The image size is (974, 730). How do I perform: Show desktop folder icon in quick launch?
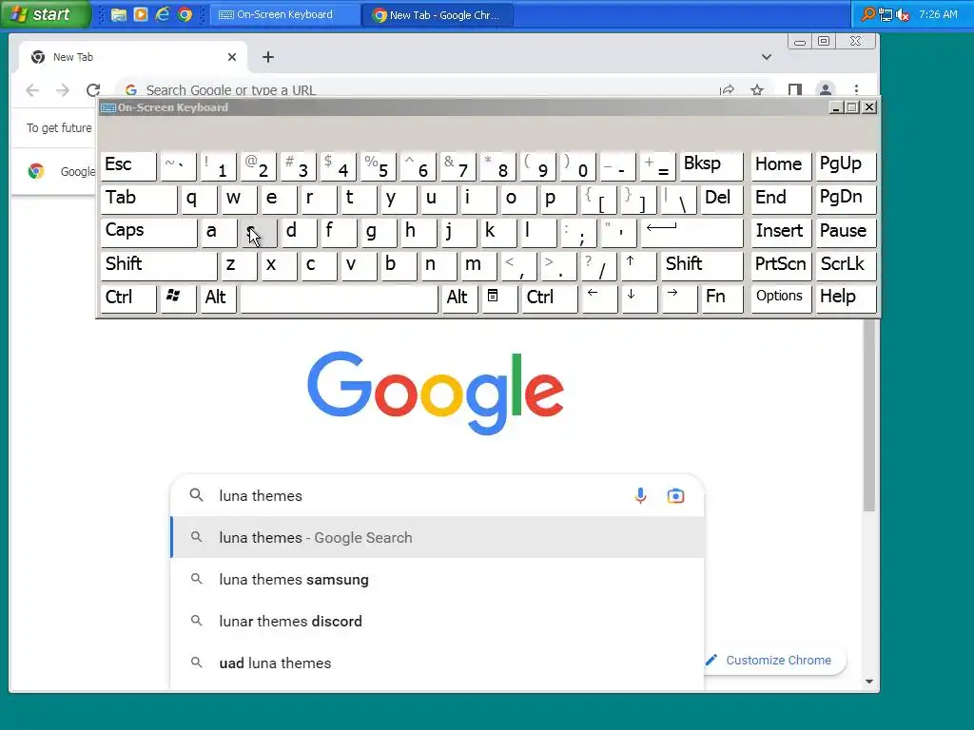[x=119, y=14]
